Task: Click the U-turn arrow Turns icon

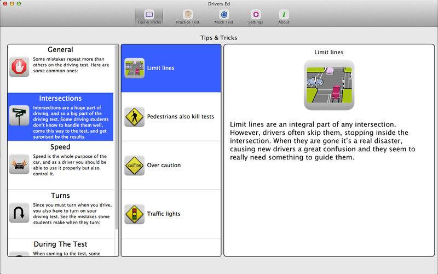Action: click(19, 212)
